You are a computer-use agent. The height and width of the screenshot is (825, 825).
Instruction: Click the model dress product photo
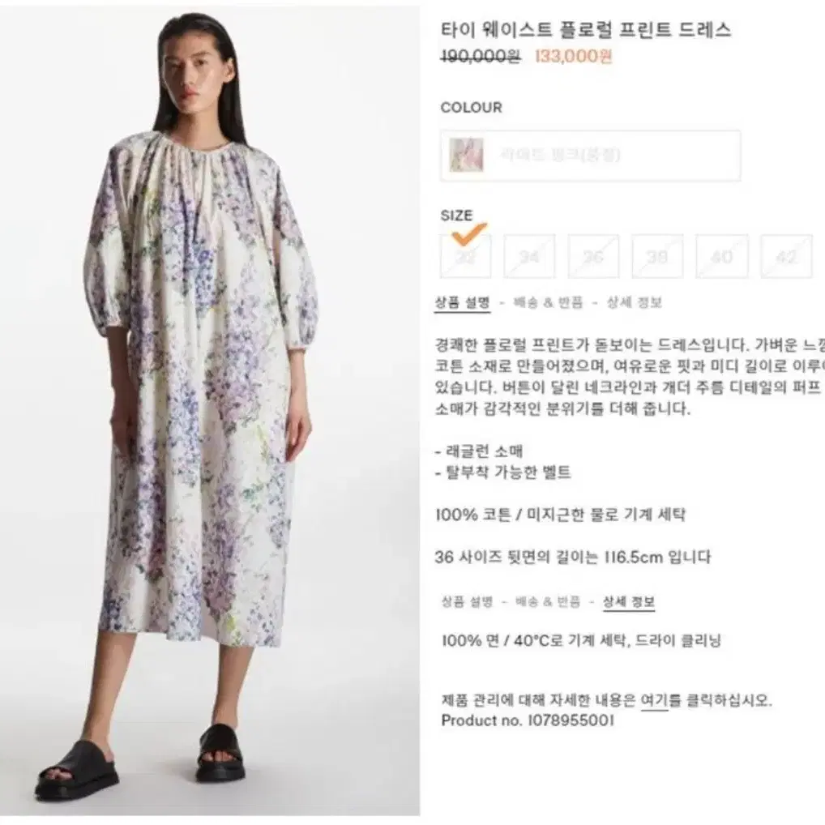click(x=210, y=410)
